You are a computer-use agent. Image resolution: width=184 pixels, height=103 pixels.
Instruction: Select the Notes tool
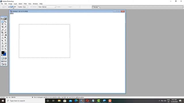pyautogui.click(x=3, y=46)
